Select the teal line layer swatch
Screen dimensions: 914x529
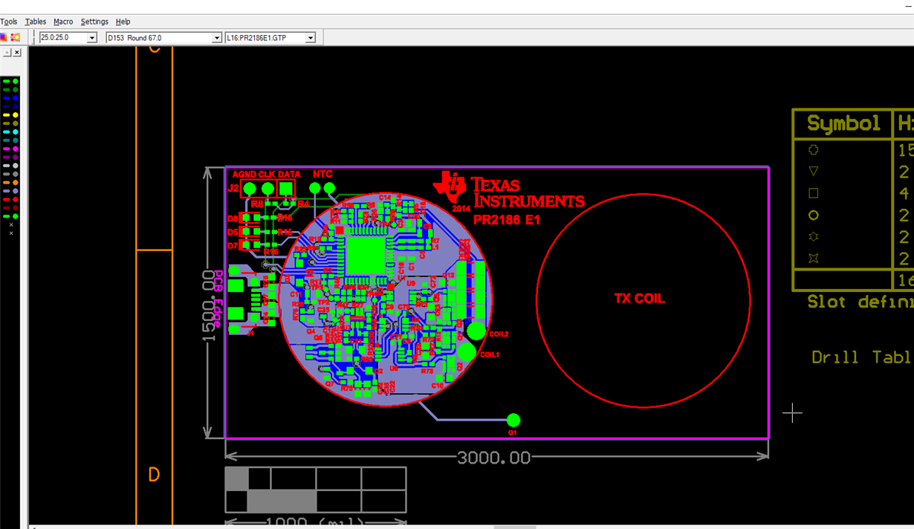[6, 140]
